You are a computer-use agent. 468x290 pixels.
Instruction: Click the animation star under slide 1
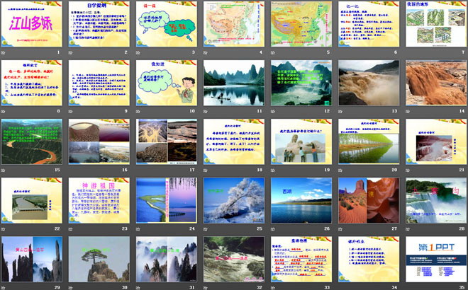tap(3, 53)
